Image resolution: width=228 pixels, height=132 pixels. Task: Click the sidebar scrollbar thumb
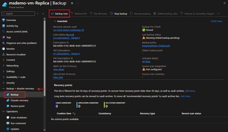(x=45, y=58)
